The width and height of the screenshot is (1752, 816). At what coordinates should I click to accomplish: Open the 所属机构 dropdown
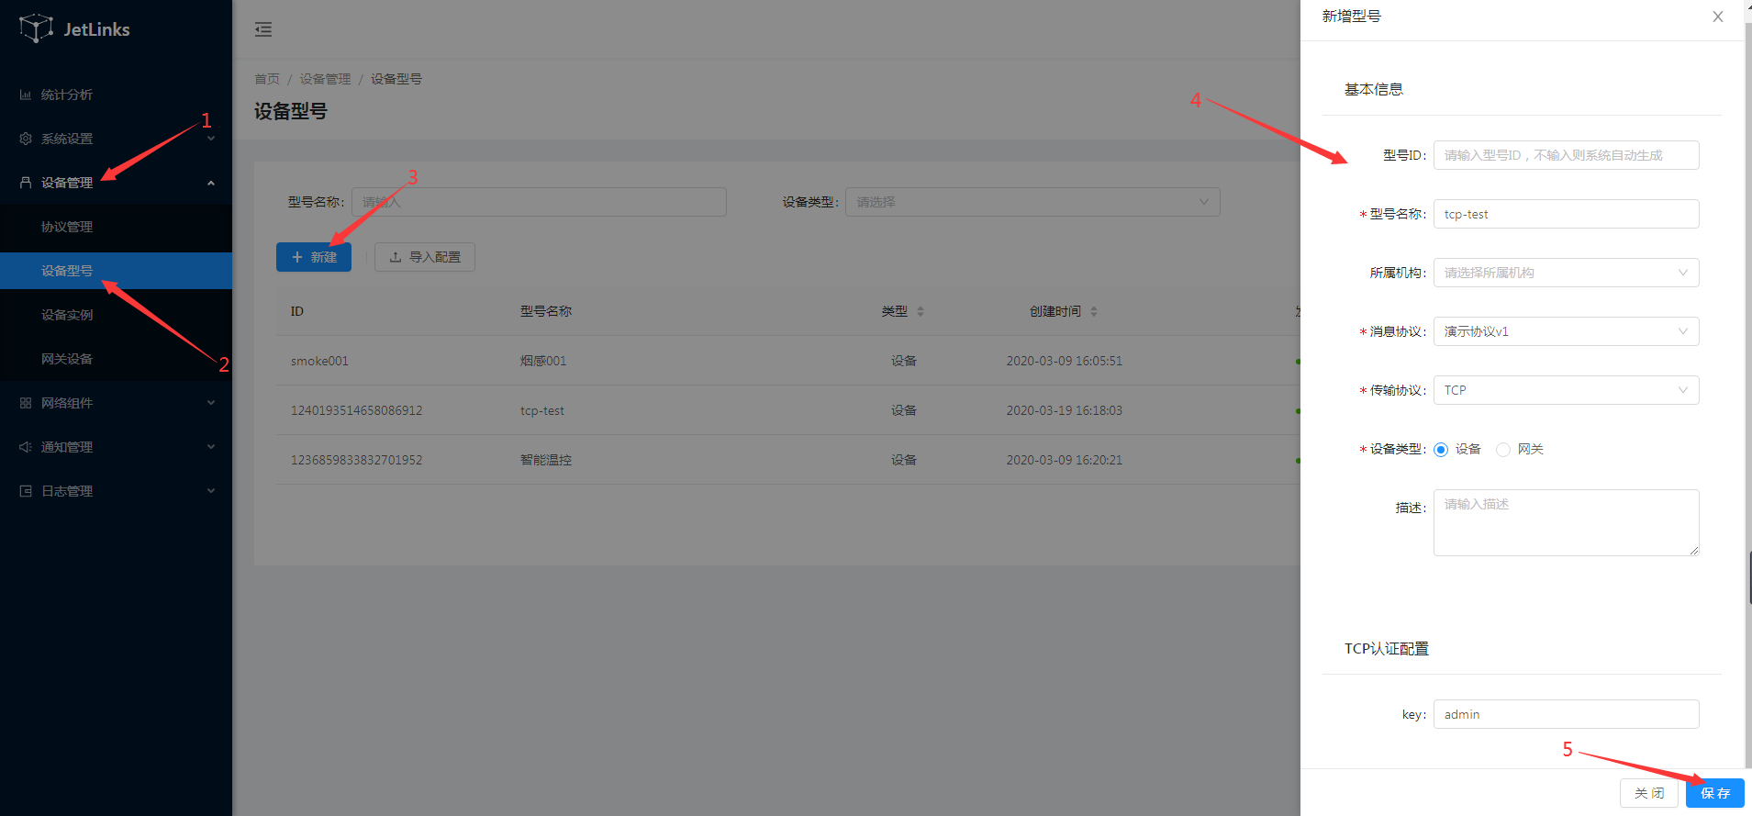pos(1566,273)
